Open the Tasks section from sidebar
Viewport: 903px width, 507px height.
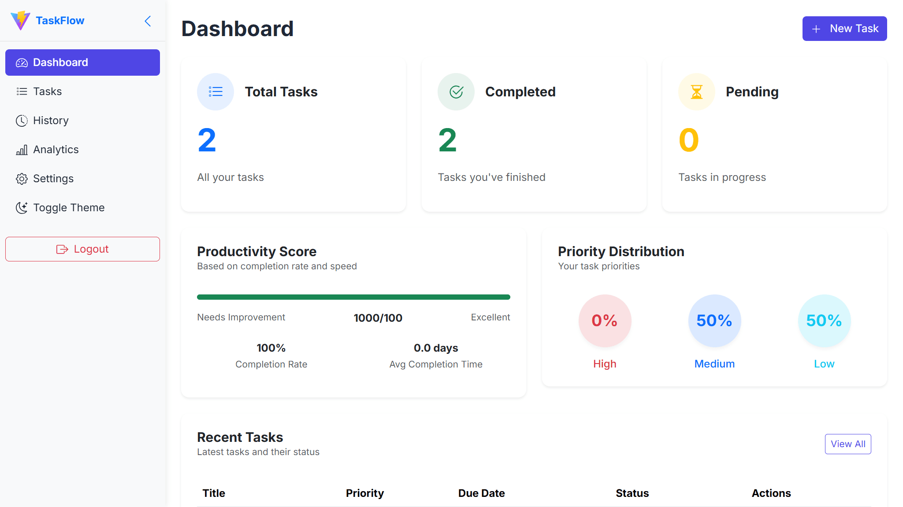pyautogui.click(x=47, y=92)
